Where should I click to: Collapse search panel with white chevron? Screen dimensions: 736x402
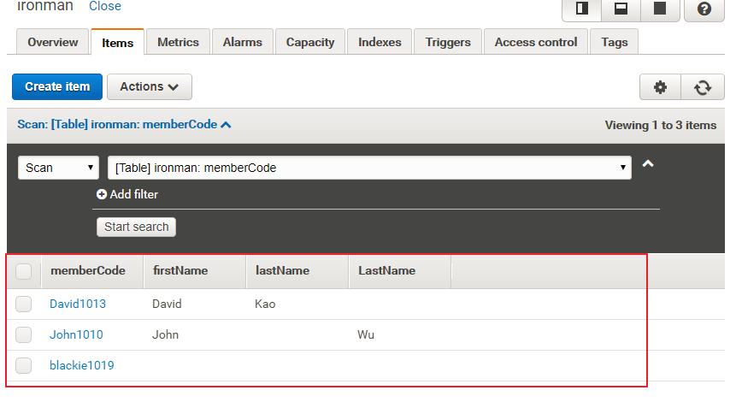coord(648,164)
